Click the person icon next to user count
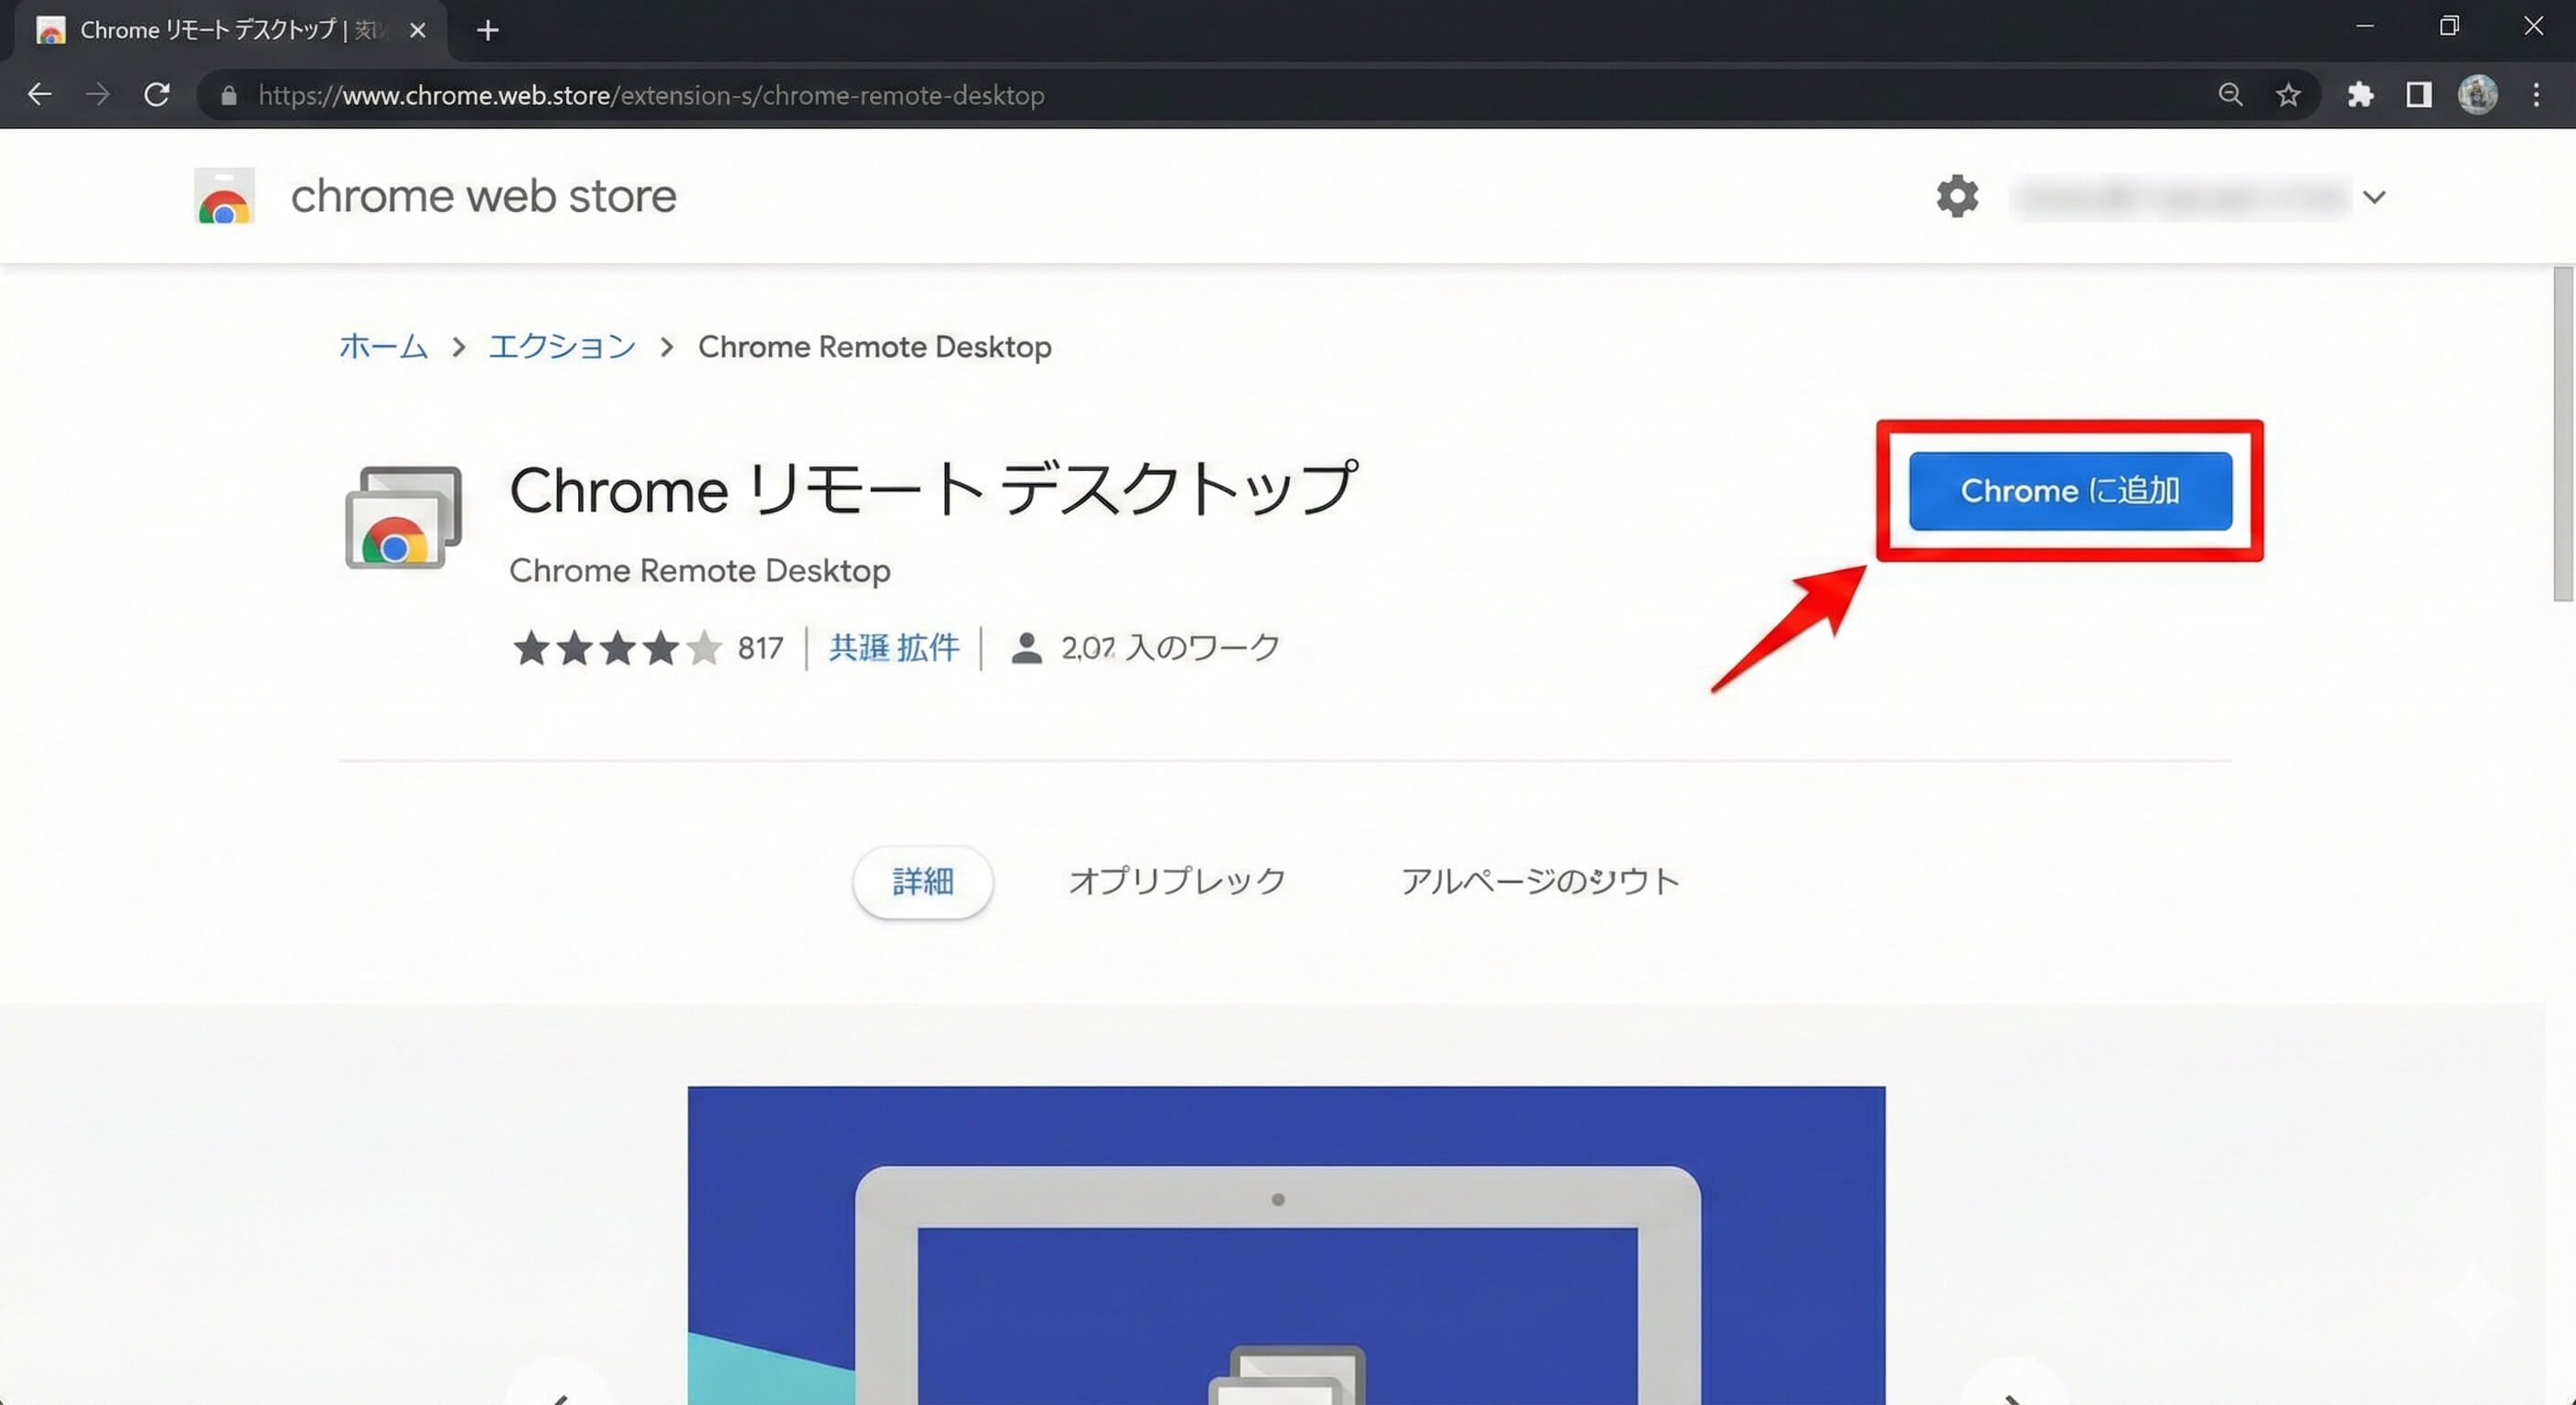This screenshot has width=2576, height=1405. pos(1027,647)
